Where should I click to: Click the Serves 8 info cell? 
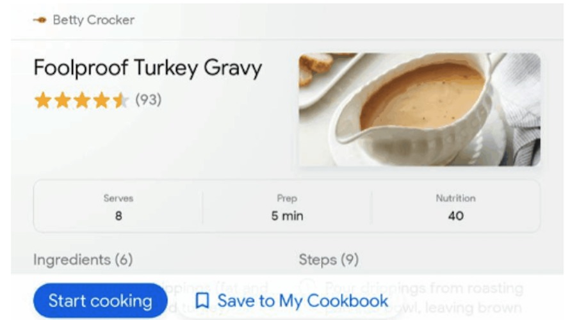pyautogui.click(x=118, y=207)
